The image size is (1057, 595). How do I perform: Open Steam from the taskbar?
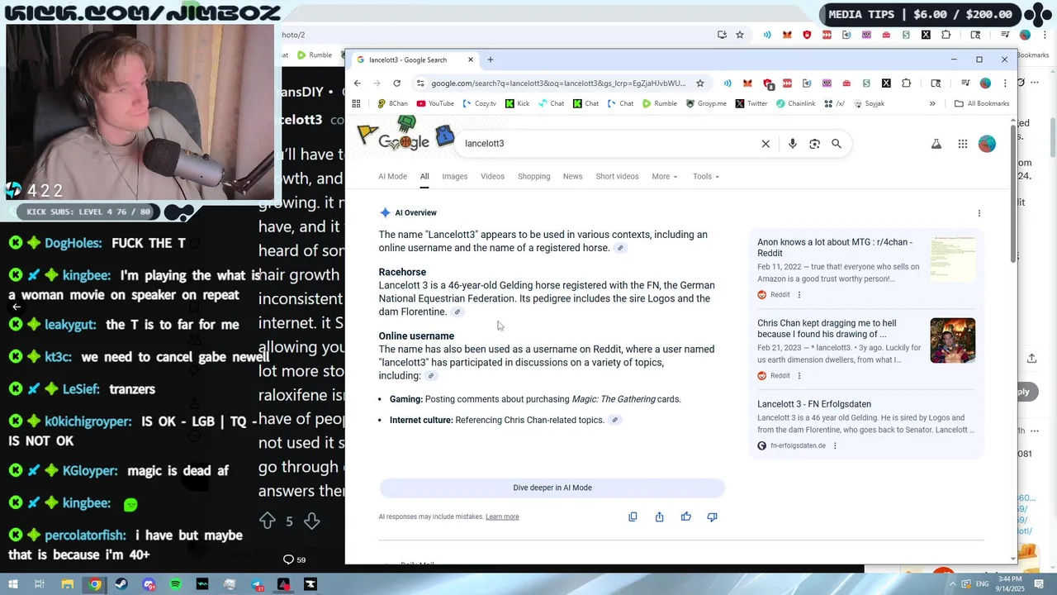point(121,584)
